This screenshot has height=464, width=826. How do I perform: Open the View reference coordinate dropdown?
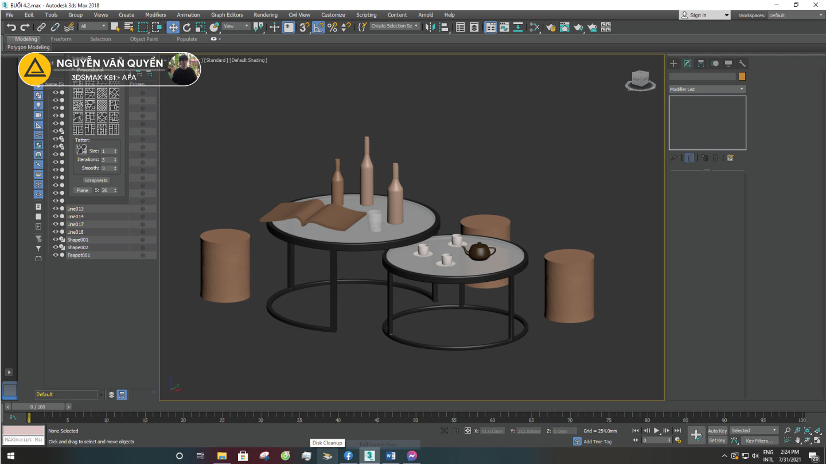click(x=236, y=26)
